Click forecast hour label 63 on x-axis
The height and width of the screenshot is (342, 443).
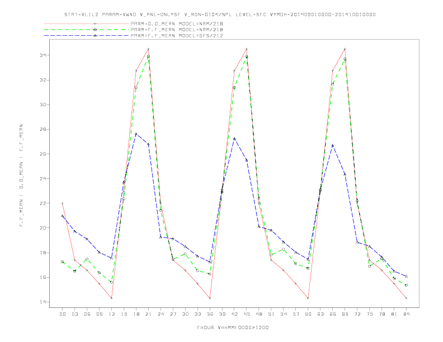click(321, 314)
